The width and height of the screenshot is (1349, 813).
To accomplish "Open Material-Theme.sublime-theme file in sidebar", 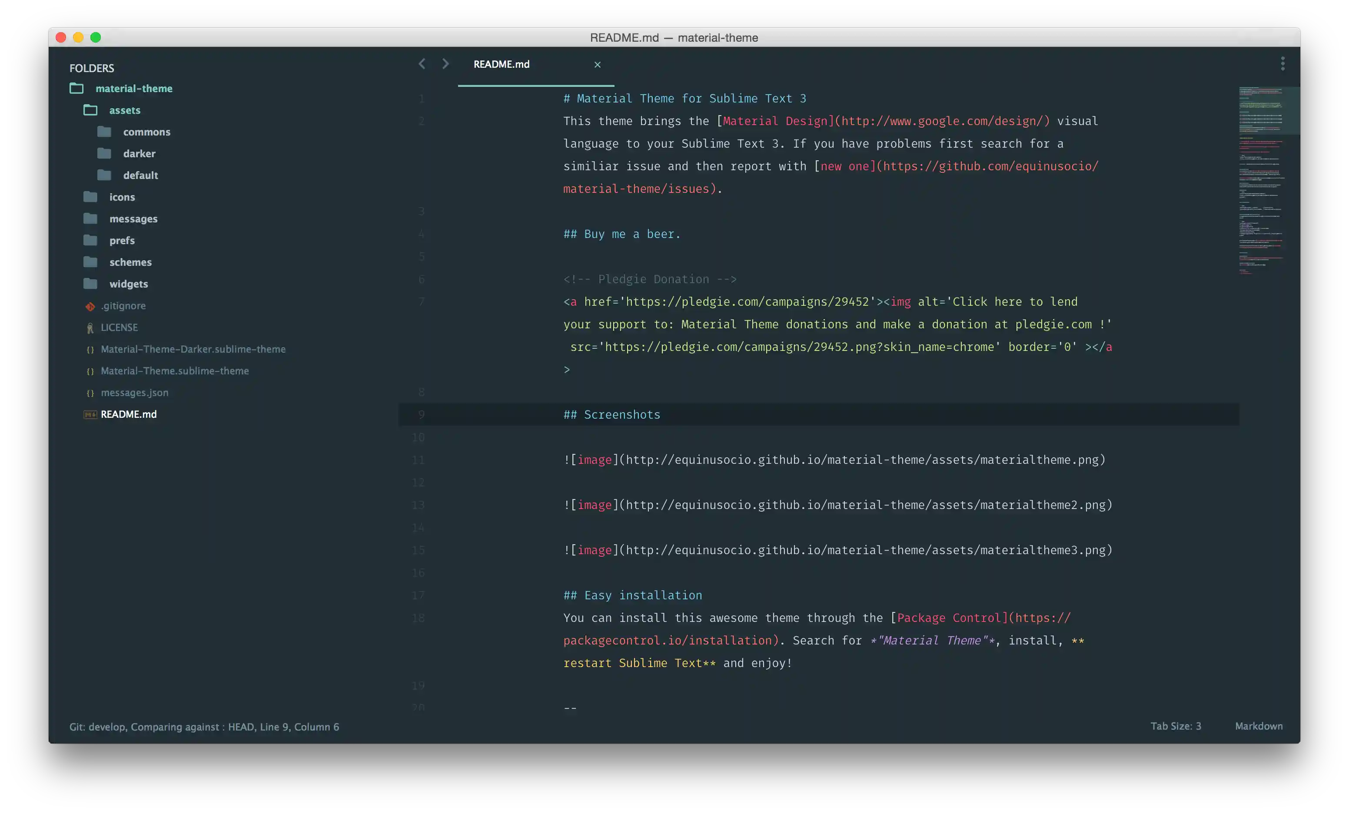I will [175, 371].
